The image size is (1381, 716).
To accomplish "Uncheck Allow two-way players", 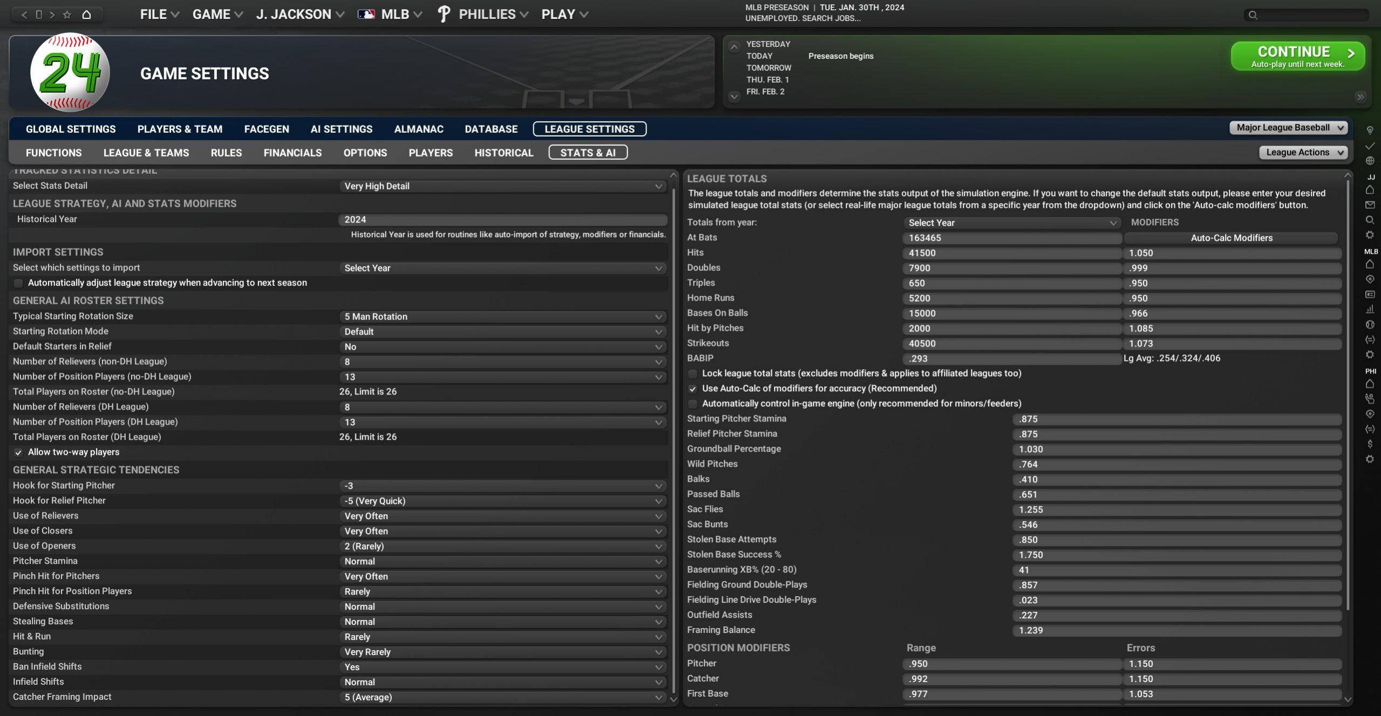I will coord(18,452).
